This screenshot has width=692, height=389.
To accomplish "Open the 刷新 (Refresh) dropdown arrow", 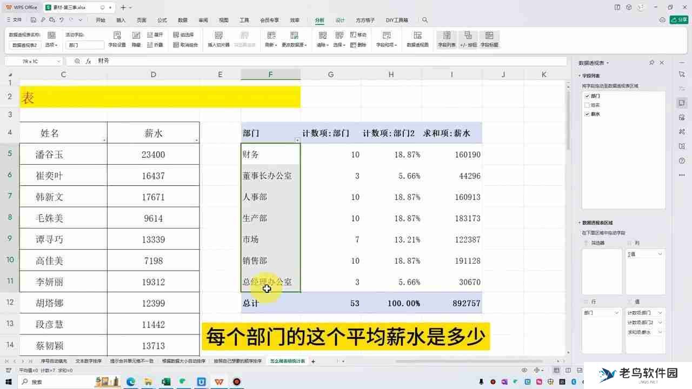I will click(x=277, y=45).
